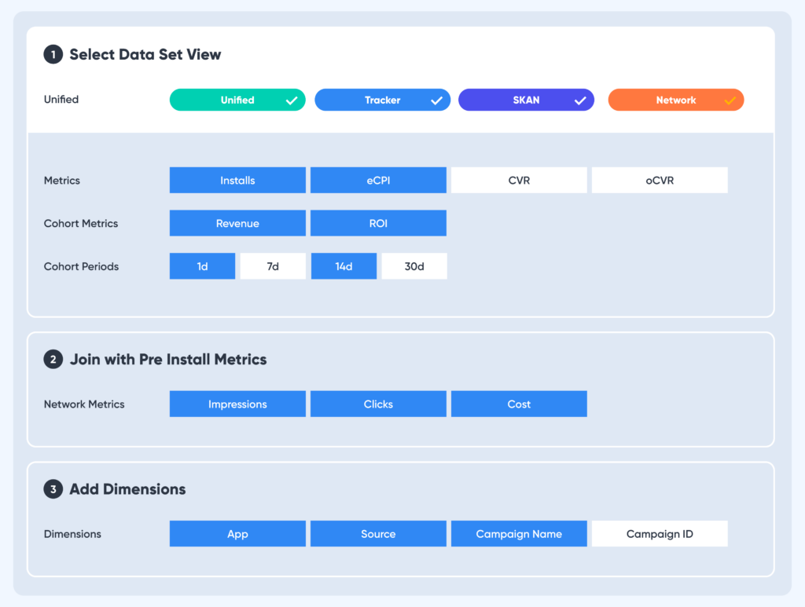
Task: Select the SKAN data set view pill
Action: (x=526, y=100)
